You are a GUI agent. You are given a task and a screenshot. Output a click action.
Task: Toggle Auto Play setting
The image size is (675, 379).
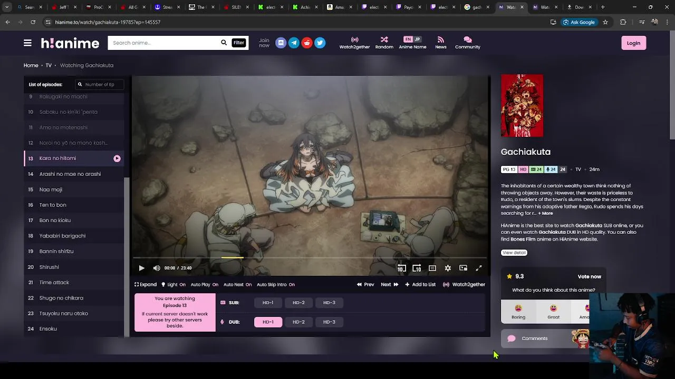[205, 284]
